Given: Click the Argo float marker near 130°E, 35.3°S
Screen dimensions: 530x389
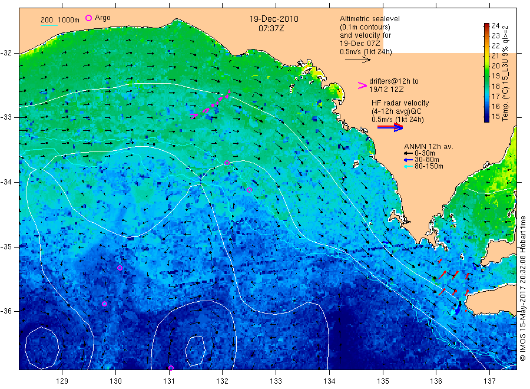Looking at the screenshot, I should tap(120, 268).
